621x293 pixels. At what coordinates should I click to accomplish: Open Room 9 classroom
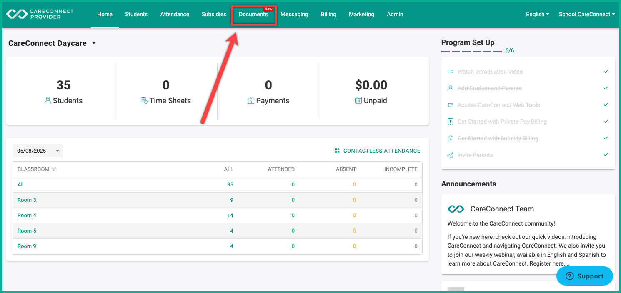pos(27,246)
